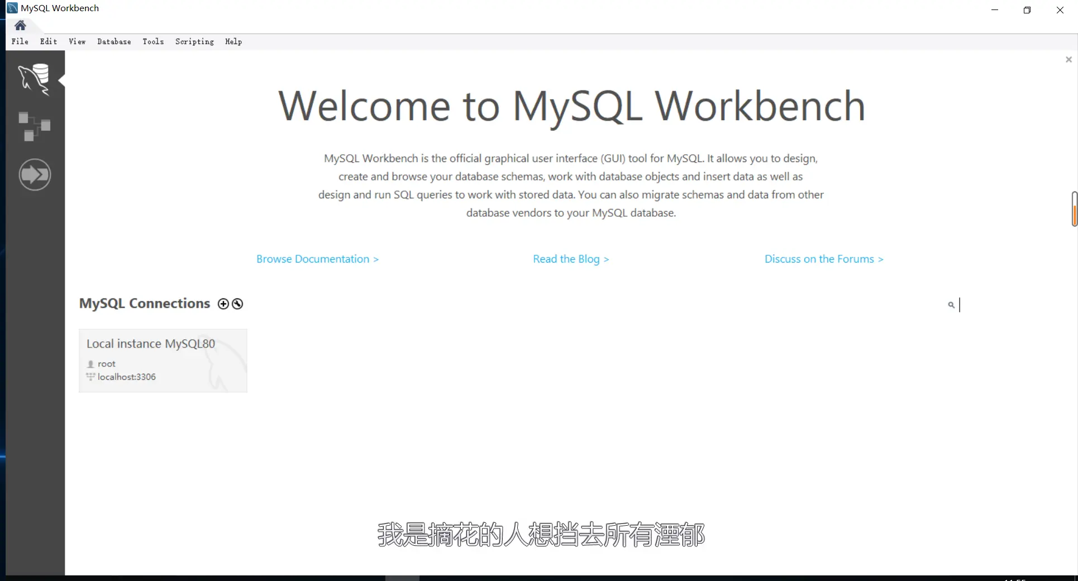Open the Migration wizard sidebar view
This screenshot has height=581, width=1078.
pos(35,175)
